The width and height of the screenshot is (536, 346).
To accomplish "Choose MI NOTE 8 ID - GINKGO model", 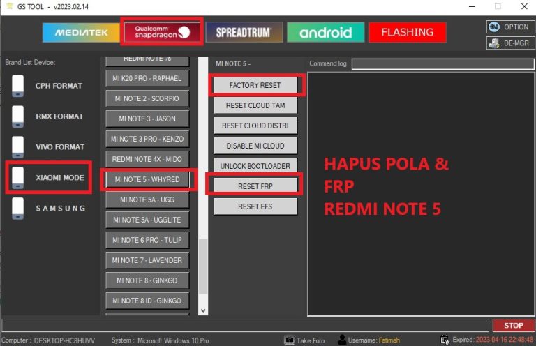I will point(147,301).
